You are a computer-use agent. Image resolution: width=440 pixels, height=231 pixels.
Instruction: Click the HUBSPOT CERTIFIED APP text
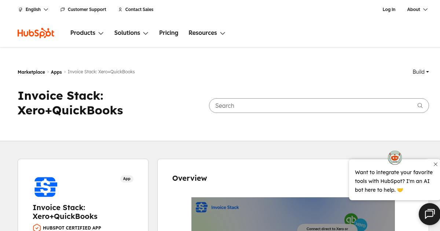tap(72, 228)
